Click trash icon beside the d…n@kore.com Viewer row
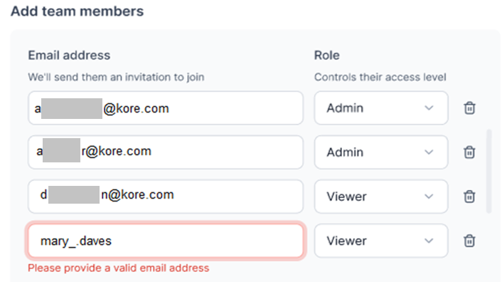502x282 pixels. [469, 196]
